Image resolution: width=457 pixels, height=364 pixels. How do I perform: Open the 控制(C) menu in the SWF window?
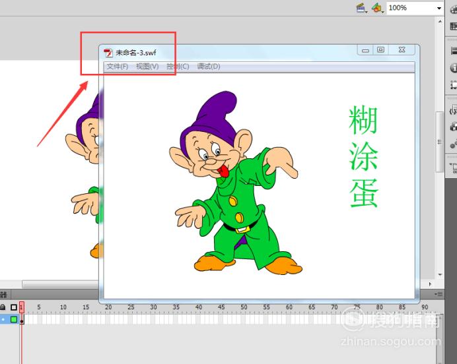tap(178, 67)
